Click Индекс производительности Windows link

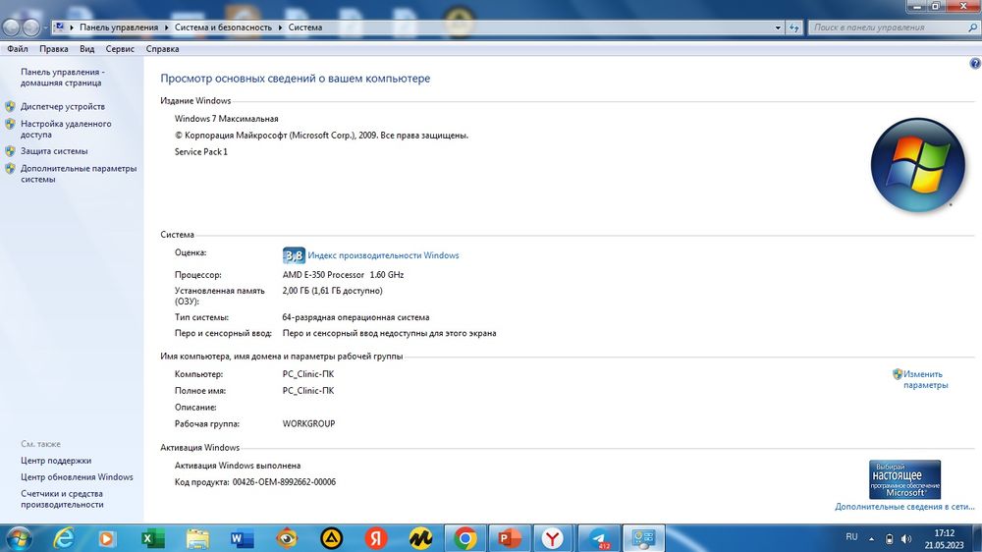pos(383,255)
